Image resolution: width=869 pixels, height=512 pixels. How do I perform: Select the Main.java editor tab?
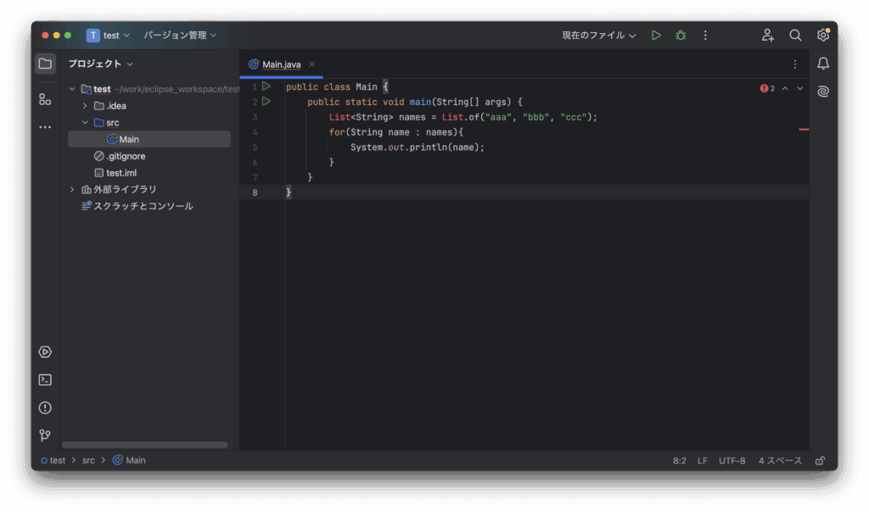point(281,64)
